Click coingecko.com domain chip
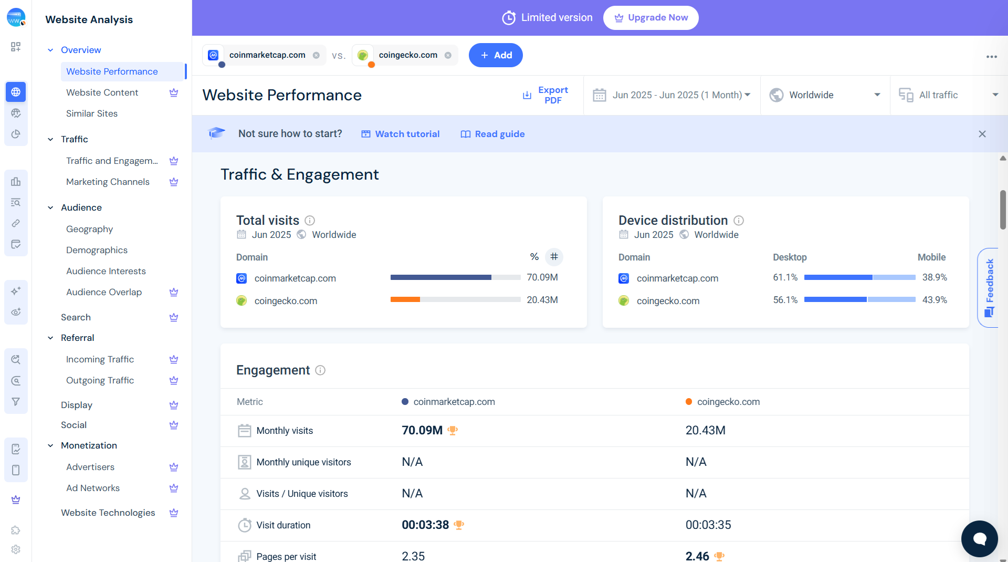The width and height of the screenshot is (1008, 562). (x=405, y=55)
